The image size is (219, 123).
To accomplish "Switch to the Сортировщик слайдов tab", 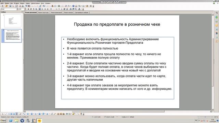I will click(81, 12).
